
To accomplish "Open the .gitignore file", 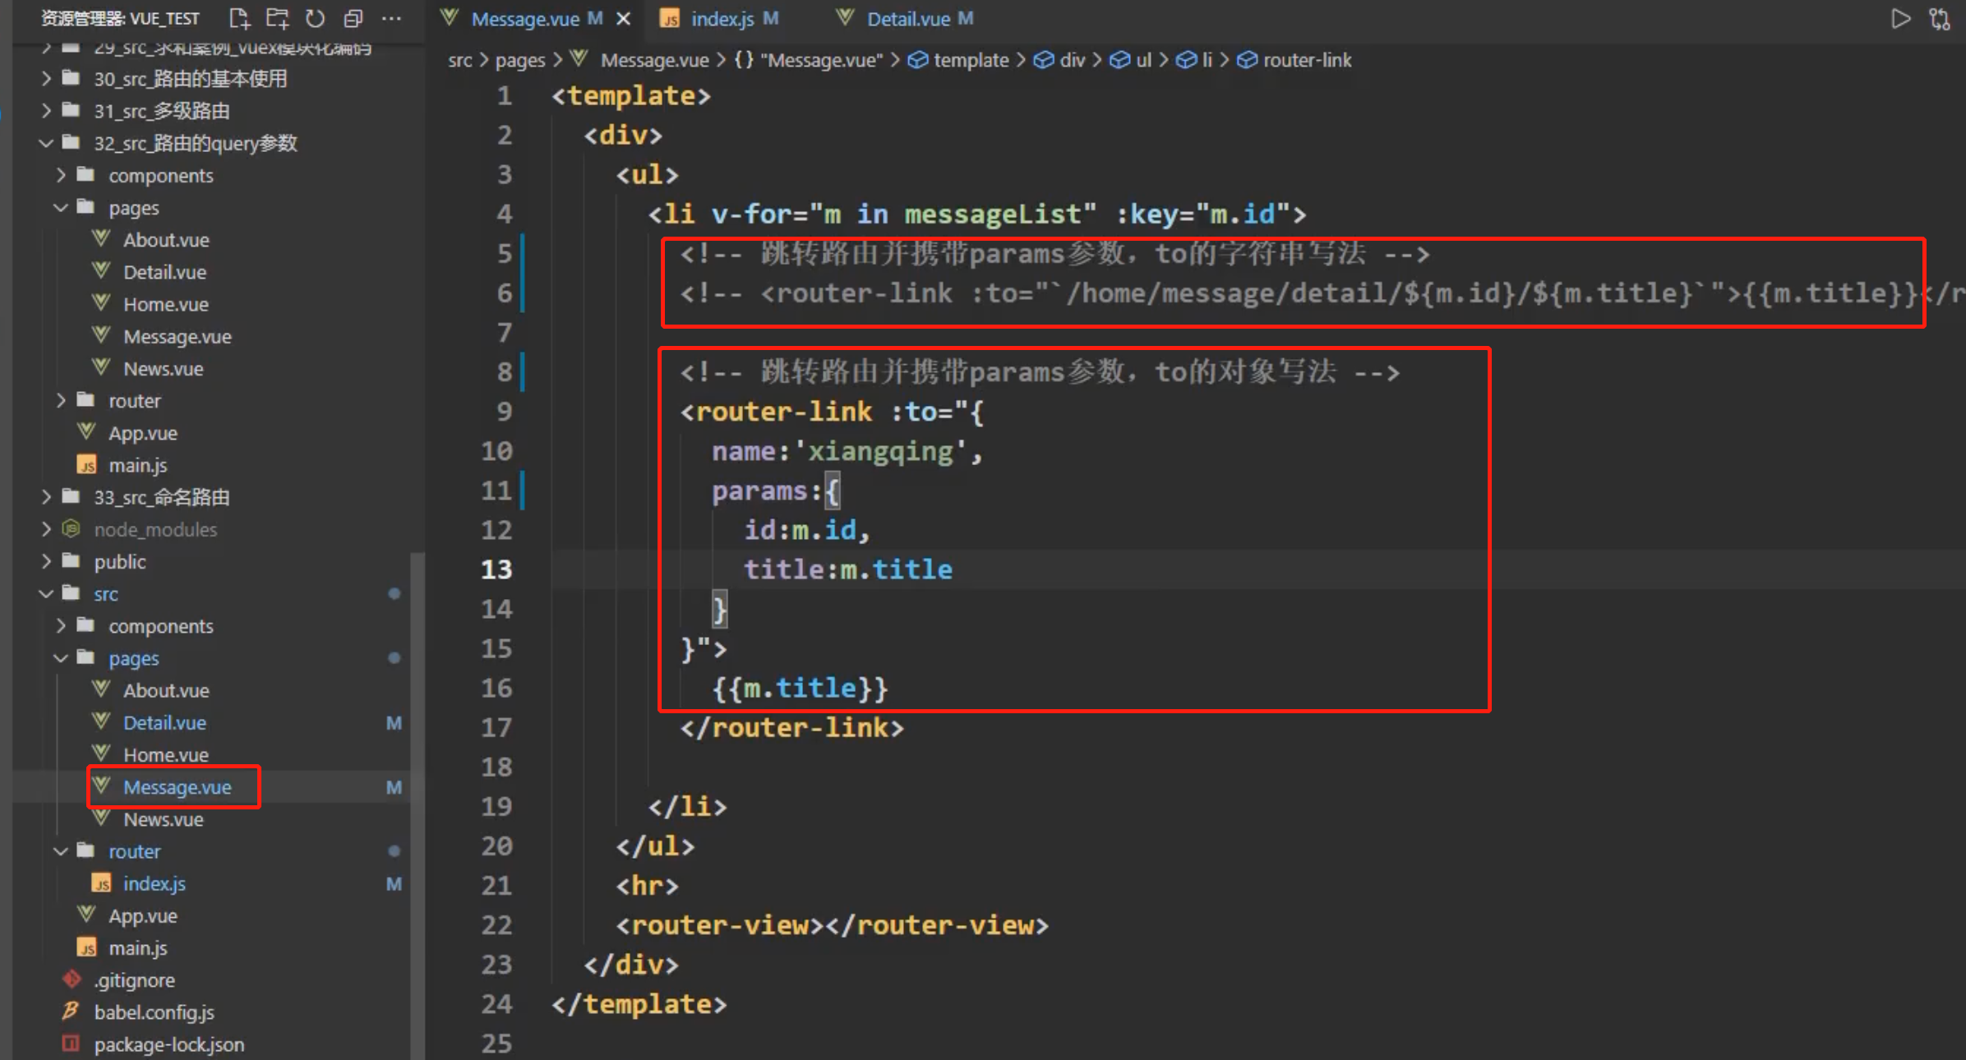I will coord(134,980).
